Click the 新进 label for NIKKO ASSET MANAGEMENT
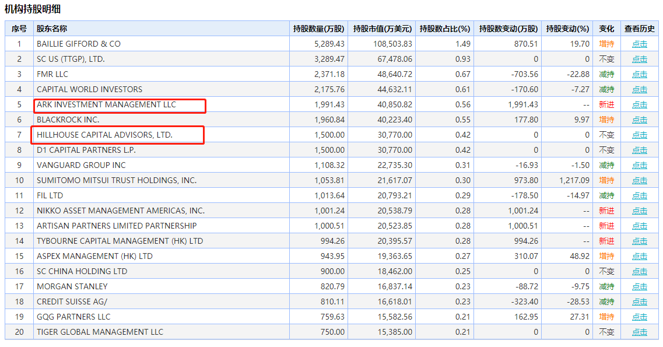The width and height of the screenshot is (663, 347). 606,211
